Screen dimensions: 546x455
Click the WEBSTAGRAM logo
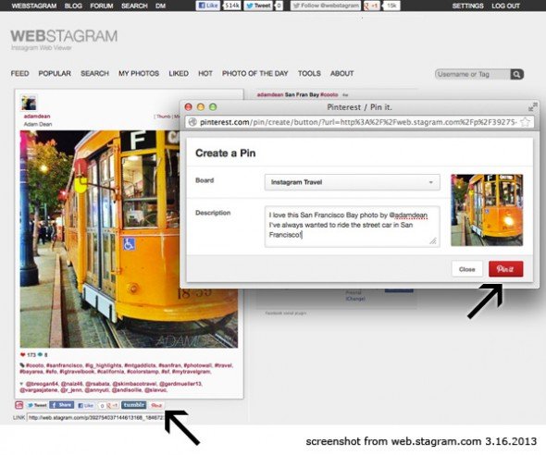(x=64, y=36)
